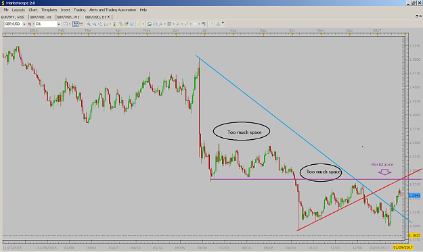Click the blue globe toolbar icon
The image size is (423, 252).
[x=132, y=24]
